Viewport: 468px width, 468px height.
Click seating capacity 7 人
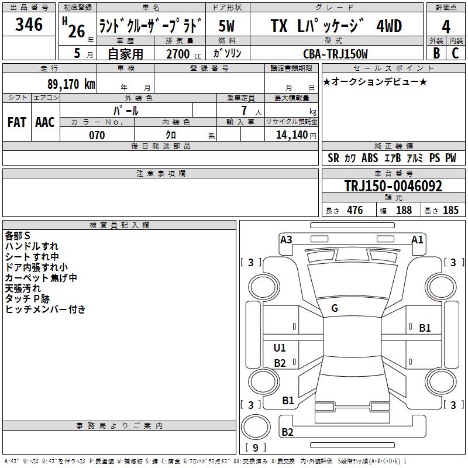point(252,111)
